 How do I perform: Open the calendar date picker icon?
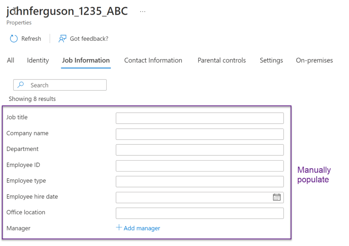(x=277, y=197)
